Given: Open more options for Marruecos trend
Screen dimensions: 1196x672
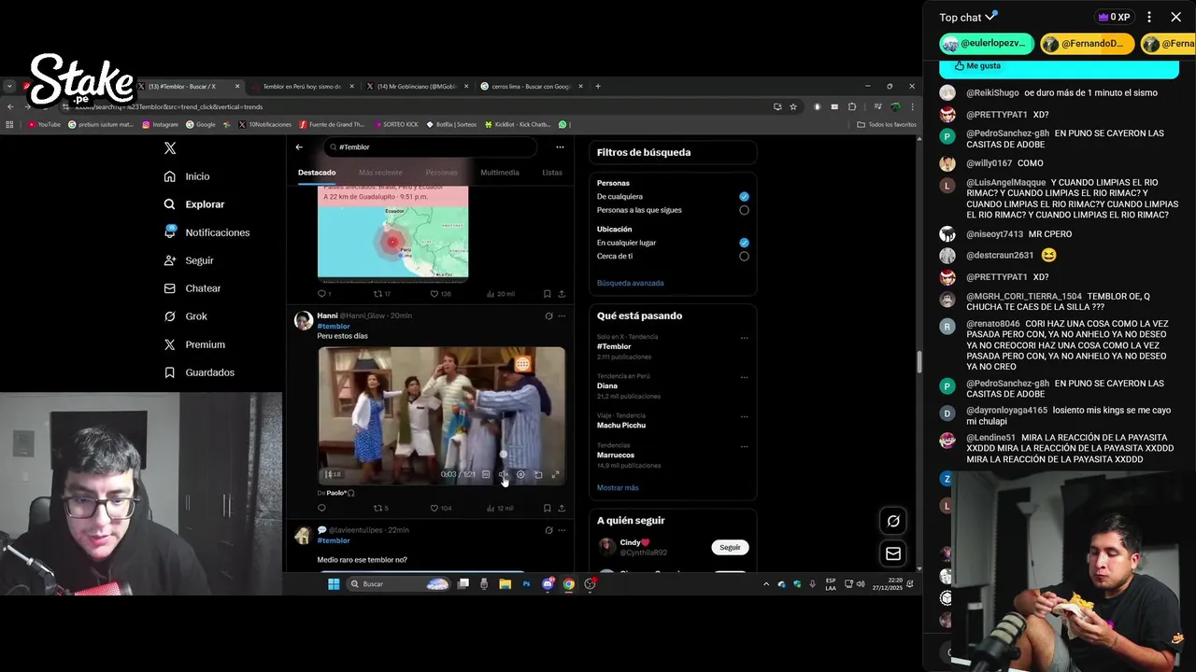Looking at the screenshot, I should point(744,446).
